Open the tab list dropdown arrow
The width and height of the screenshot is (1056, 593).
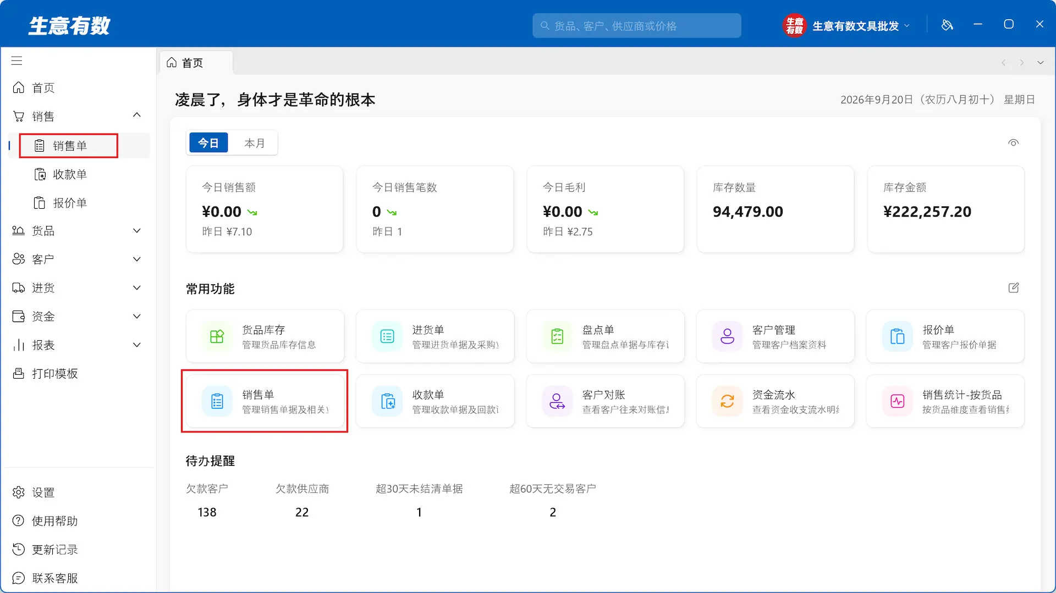1040,63
